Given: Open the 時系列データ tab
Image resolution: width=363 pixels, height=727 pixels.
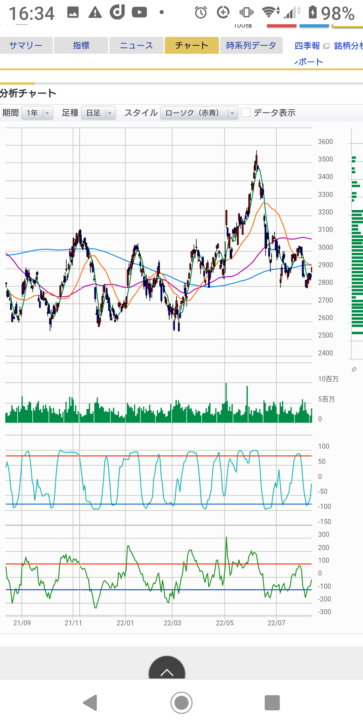Looking at the screenshot, I should (251, 45).
